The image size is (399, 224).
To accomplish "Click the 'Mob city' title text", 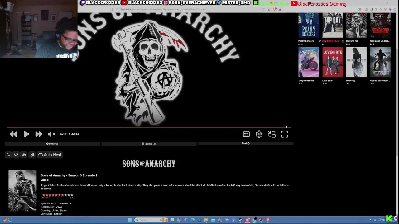I will (350, 81).
